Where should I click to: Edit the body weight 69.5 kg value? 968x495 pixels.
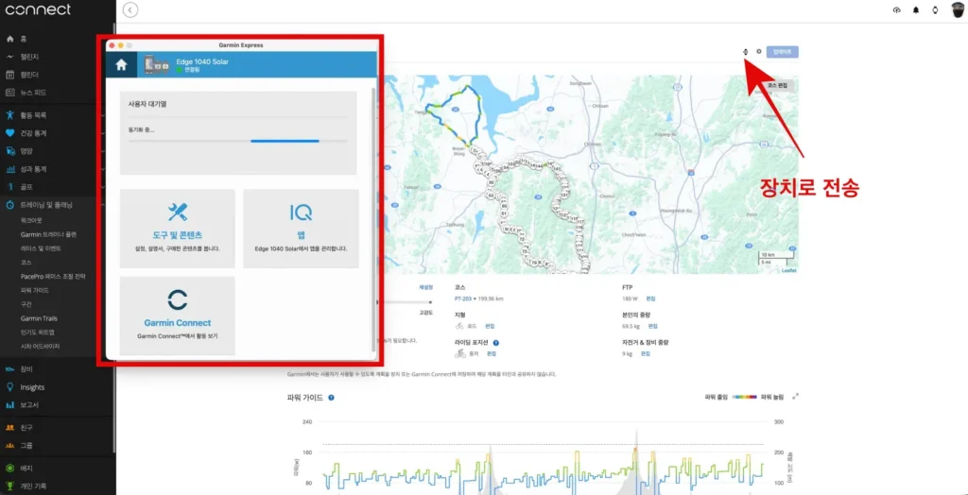[654, 326]
